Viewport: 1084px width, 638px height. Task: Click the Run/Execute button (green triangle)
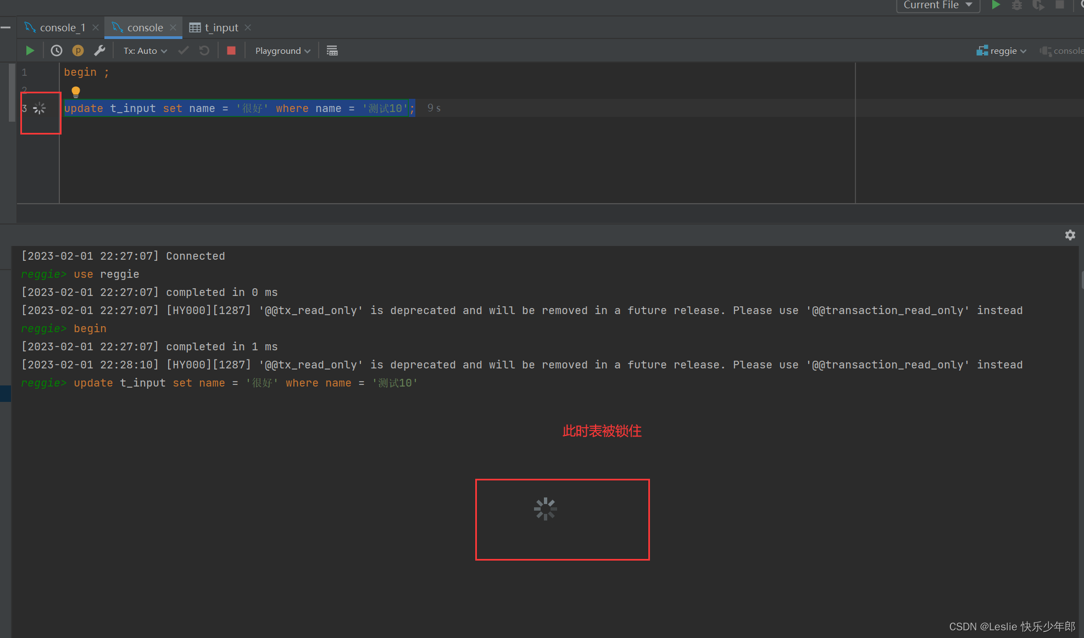click(x=29, y=51)
